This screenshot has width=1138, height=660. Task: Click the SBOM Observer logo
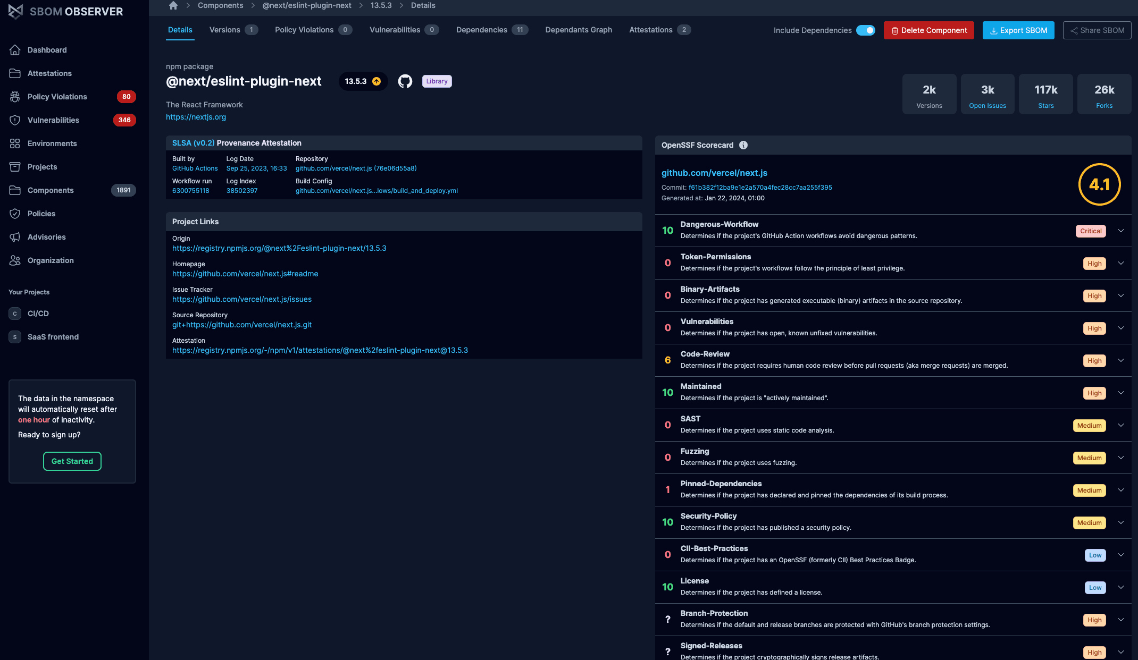click(x=16, y=11)
